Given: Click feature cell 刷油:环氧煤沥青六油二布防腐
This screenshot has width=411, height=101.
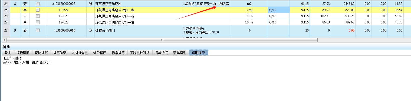Looking at the screenshot, I should (206, 4).
